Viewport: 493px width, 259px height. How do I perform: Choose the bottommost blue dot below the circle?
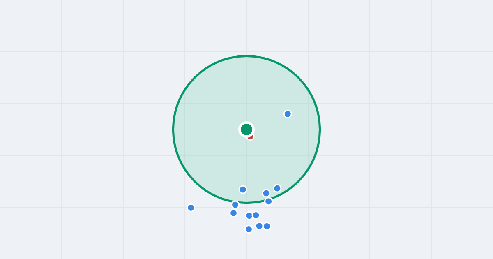(249, 229)
